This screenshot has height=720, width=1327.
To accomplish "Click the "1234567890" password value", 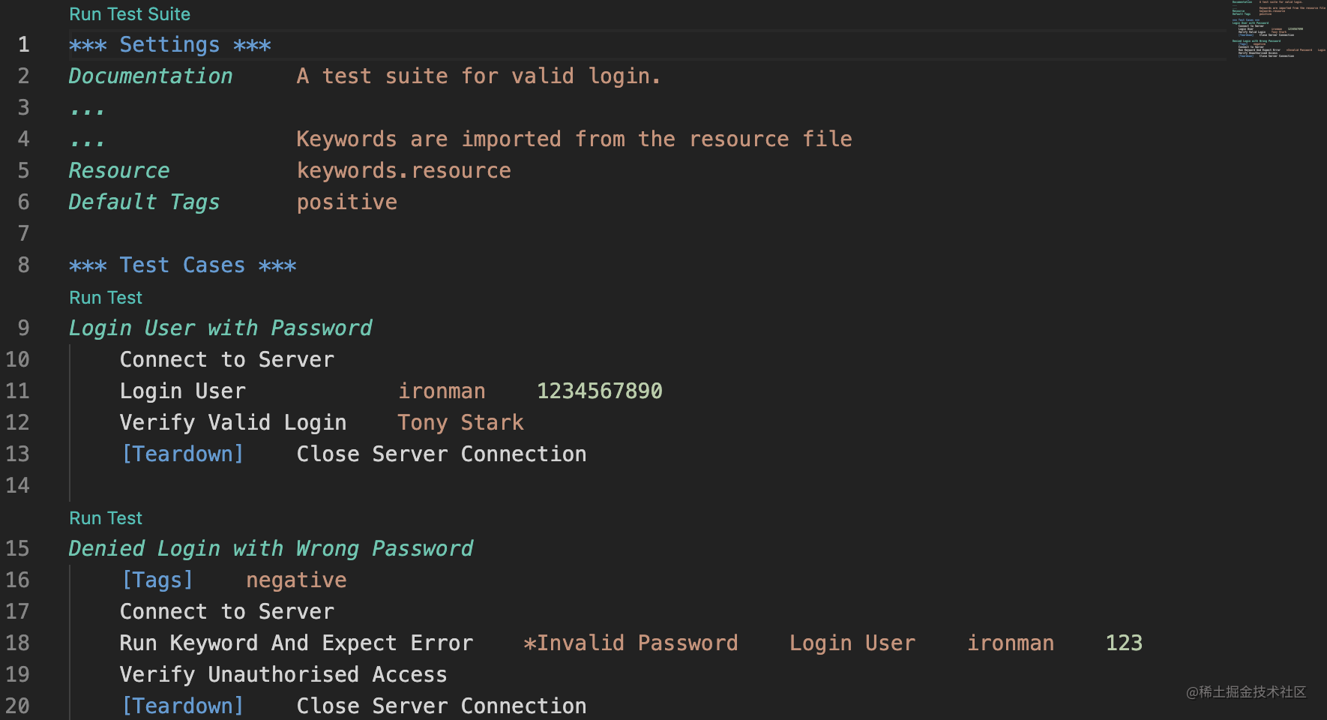I will [599, 391].
